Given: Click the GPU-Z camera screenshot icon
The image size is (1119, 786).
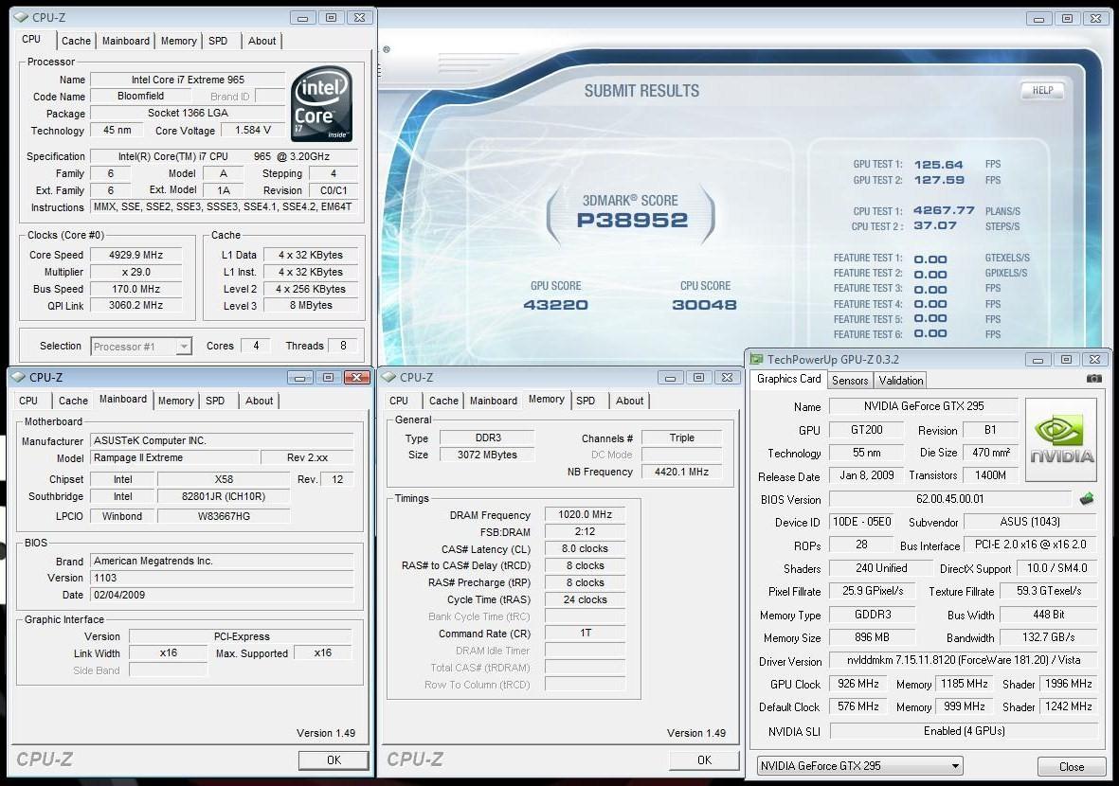Looking at the screenshot, I should [x=1093, y=379].
